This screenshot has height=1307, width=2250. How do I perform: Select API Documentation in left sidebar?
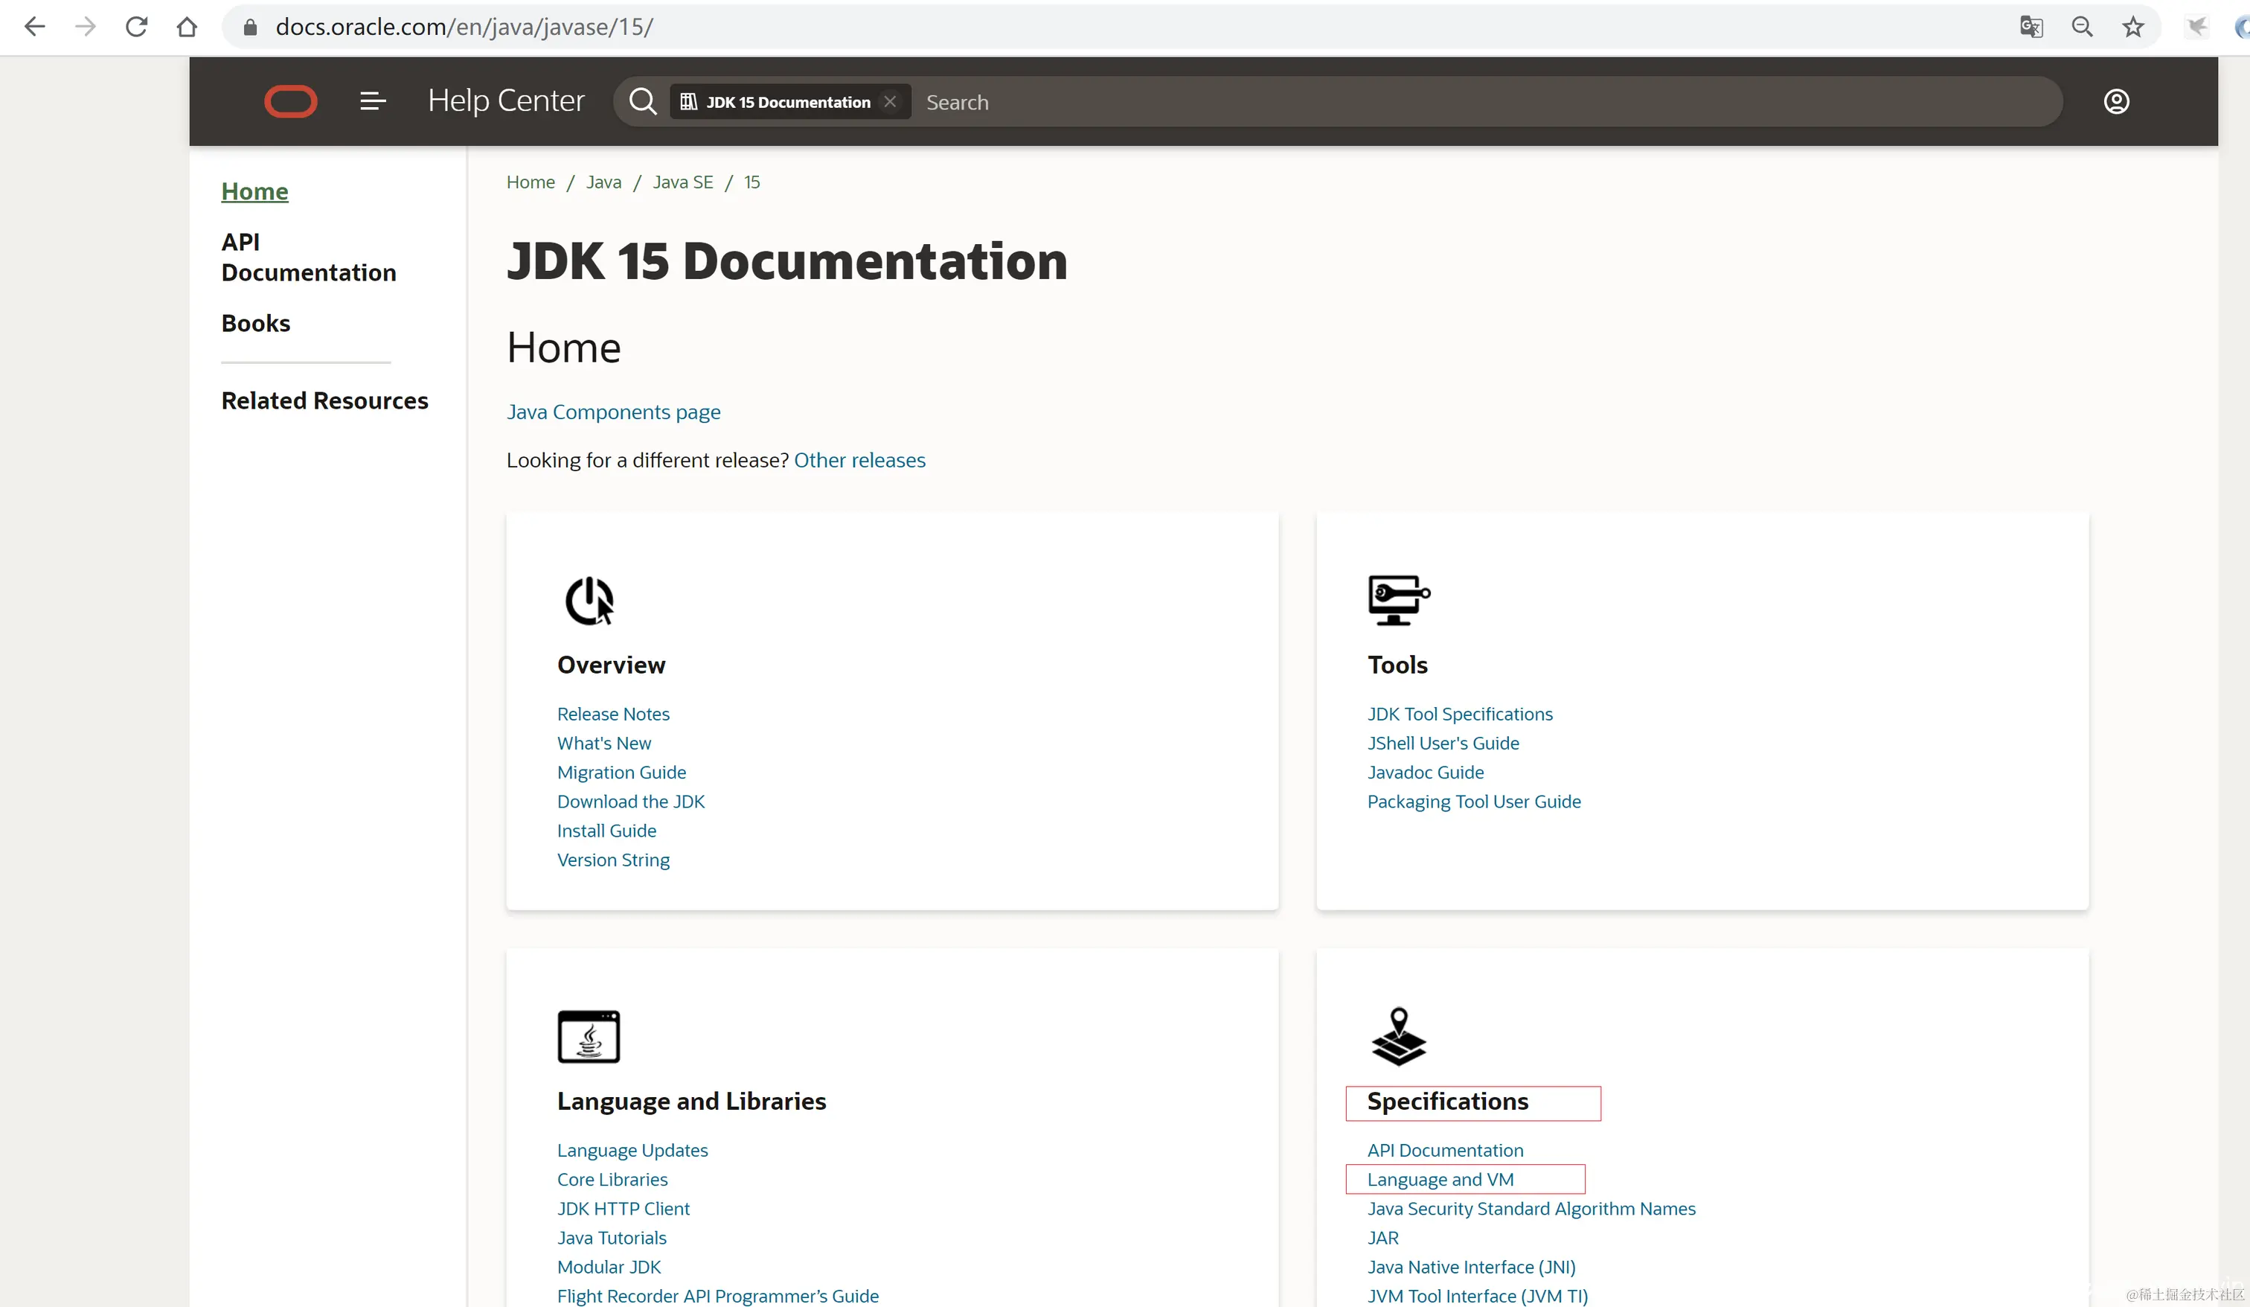(x=308, y=258)
